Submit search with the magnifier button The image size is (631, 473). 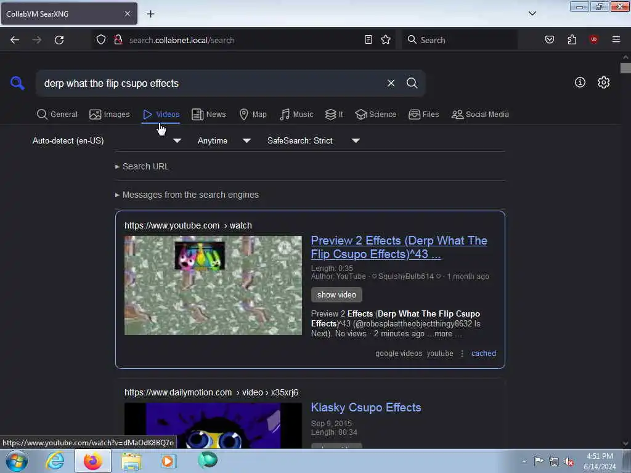click(x=412, y=83)
